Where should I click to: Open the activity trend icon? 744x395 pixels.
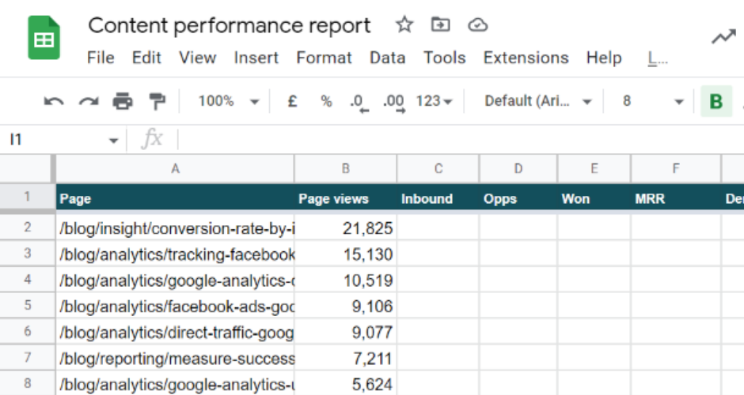click(x=723, y=37)
